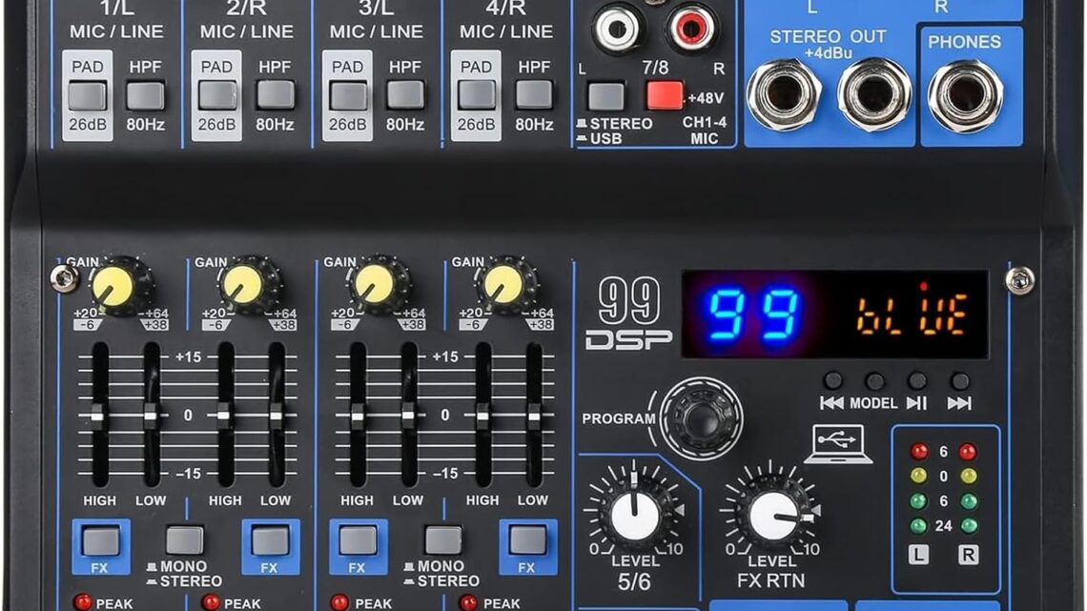Click the HPF 80Hz switch on channel 4/R

click(x=534, y=95)
